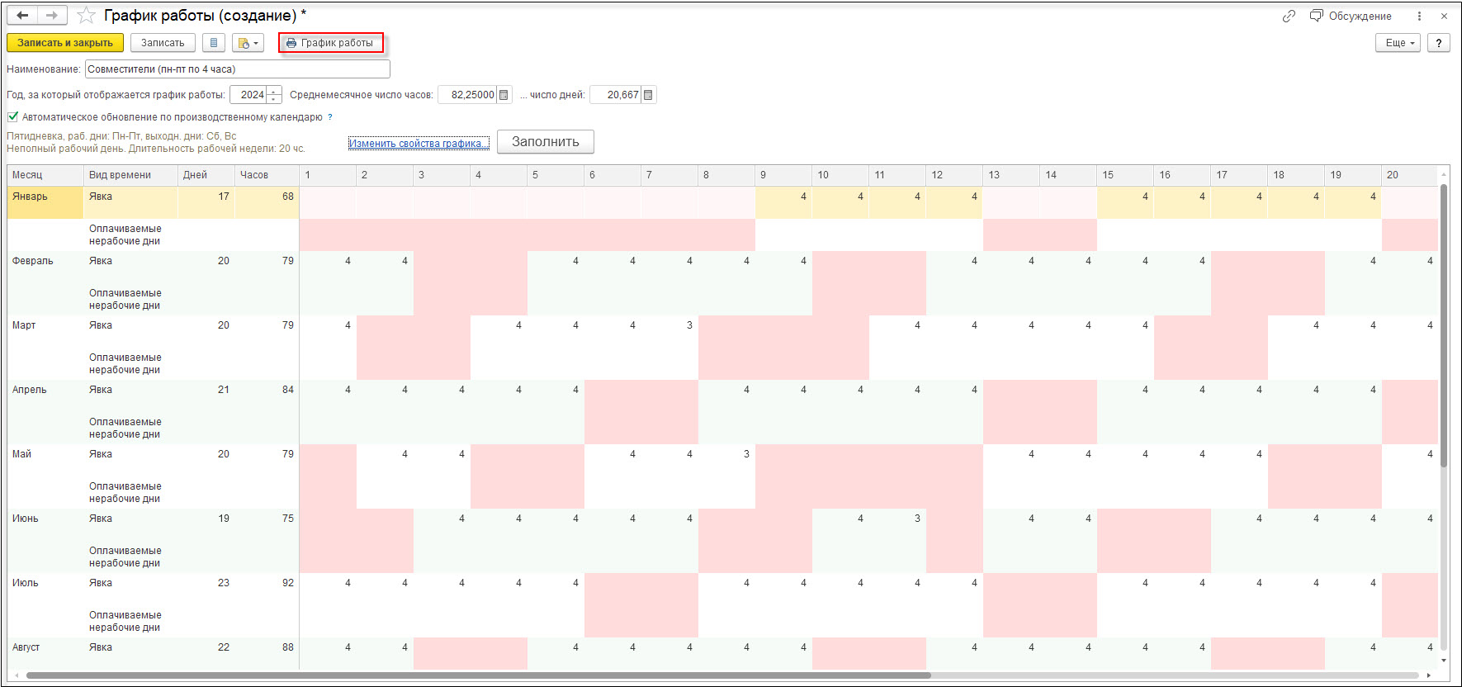
Task: Select the Июль month cell
Action: click(x=45, y=589)
